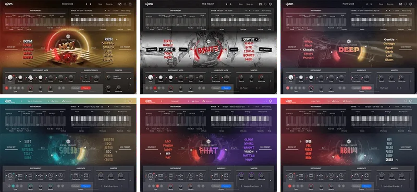Choose Garage mix preset in DEEP plugin
Image resolution: width=417 pixels, height=192 pixels.
tap(389, 43)
